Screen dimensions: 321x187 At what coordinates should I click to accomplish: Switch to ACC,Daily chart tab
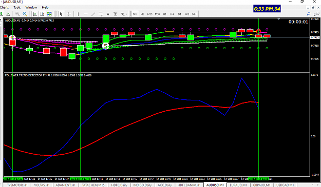point(164,185)
